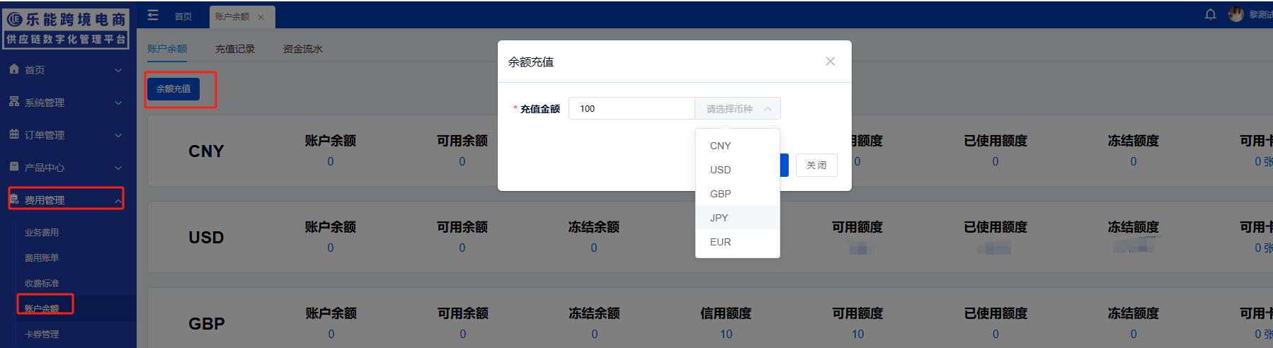This screenshot has width=1273, height=348.
Task: Click the GBP currency card label
Action: pos(207,324)
